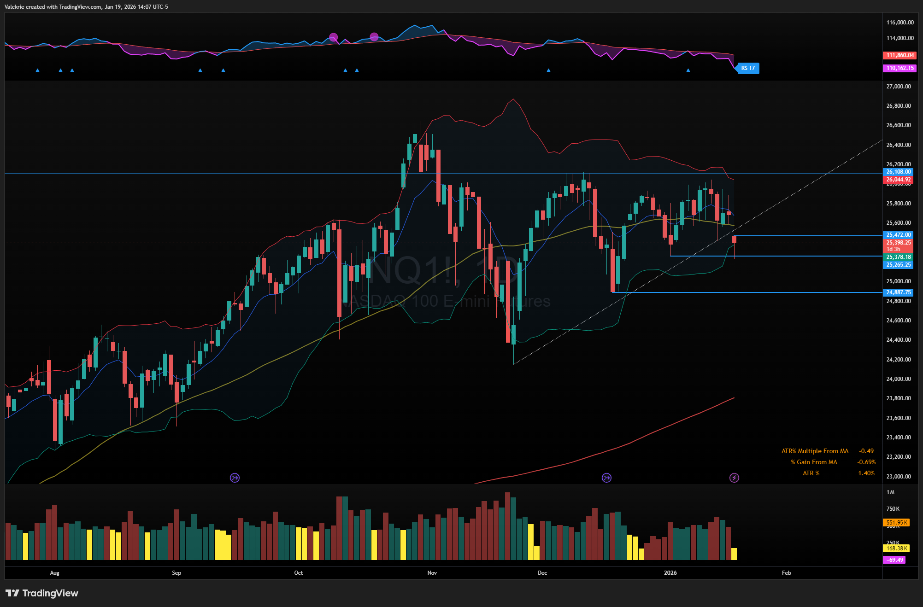Click the TradingView logo at bottom left
923x607 pixels.
pos(42,593)
